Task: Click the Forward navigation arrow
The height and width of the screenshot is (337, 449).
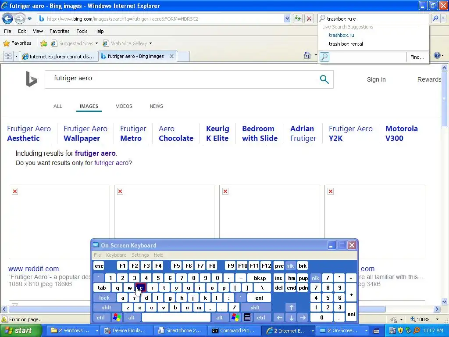Action: click(20, 19)
